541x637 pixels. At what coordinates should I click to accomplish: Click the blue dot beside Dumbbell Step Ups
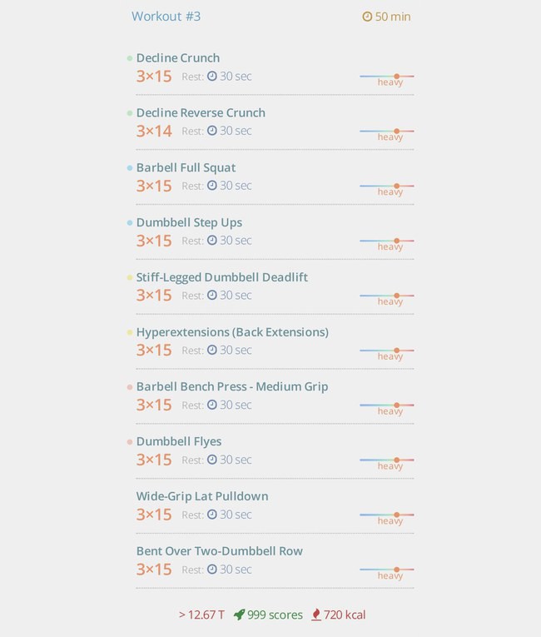click(130, 222)
